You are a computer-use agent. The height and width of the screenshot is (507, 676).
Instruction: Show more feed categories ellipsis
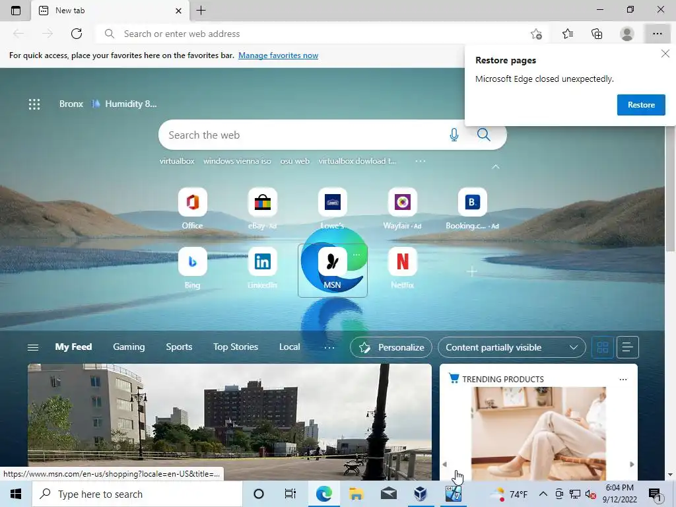329,347
